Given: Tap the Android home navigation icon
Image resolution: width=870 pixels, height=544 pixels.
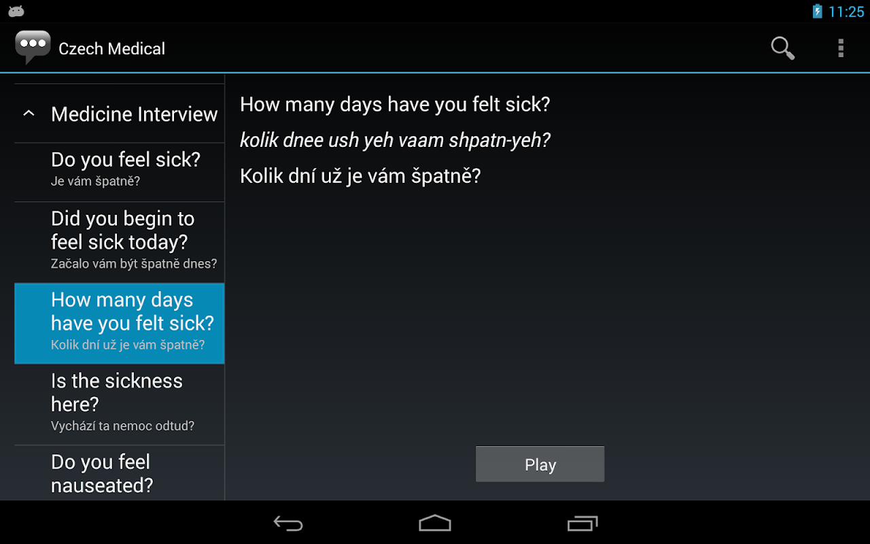Looking at the screenshot, I should click(435, 523).
